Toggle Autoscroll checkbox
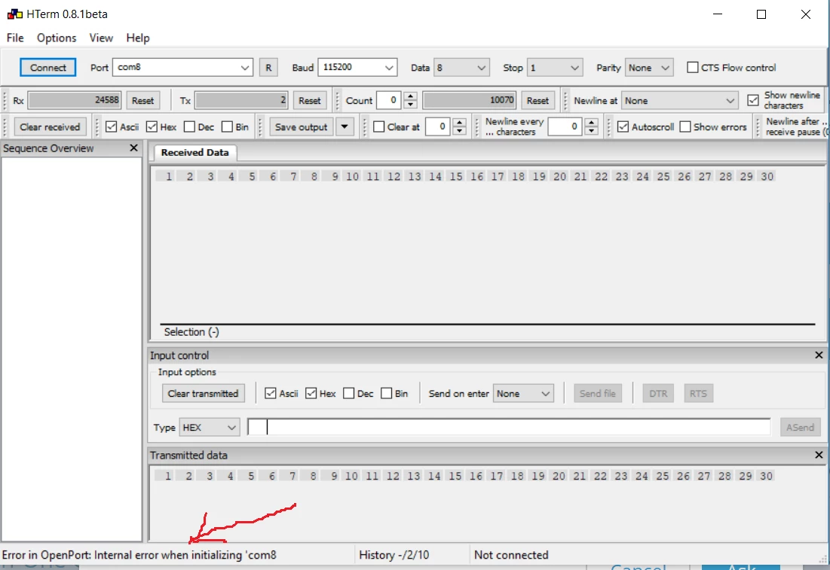Image resolution: width=830 pixels, height=570 pixels. (x=623, y=127)
